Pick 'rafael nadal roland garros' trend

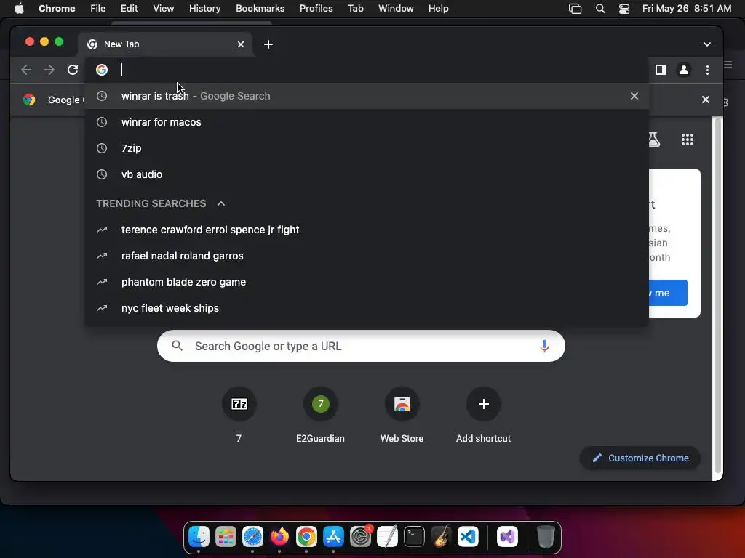[367, 256]
